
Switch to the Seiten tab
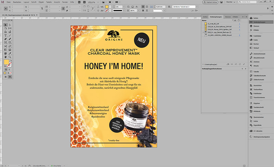205,17
